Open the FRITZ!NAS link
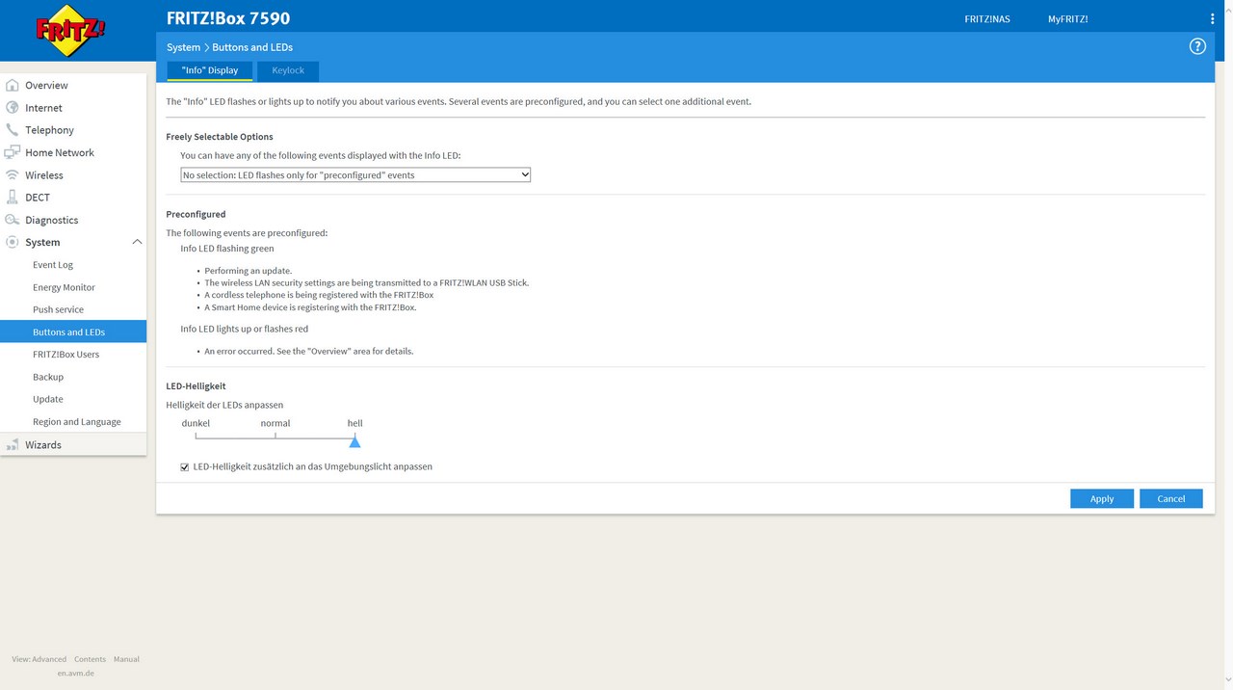The height and width of the screenshot is (690, 1233). 987,19
